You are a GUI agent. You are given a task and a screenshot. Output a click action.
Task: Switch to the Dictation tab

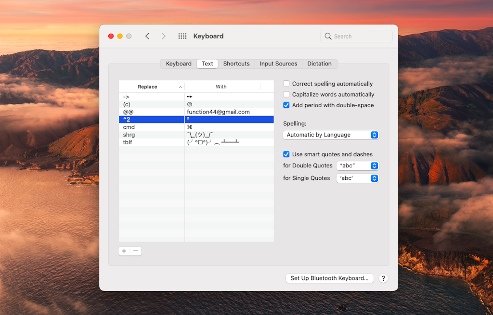click(x=319, y=63)
